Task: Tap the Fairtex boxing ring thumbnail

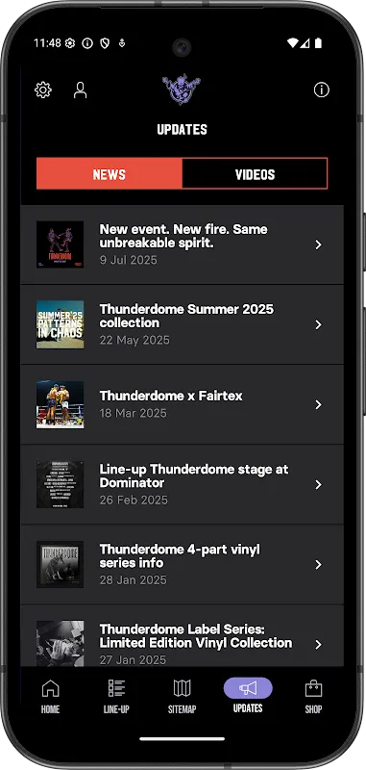Action: [60, 404]
